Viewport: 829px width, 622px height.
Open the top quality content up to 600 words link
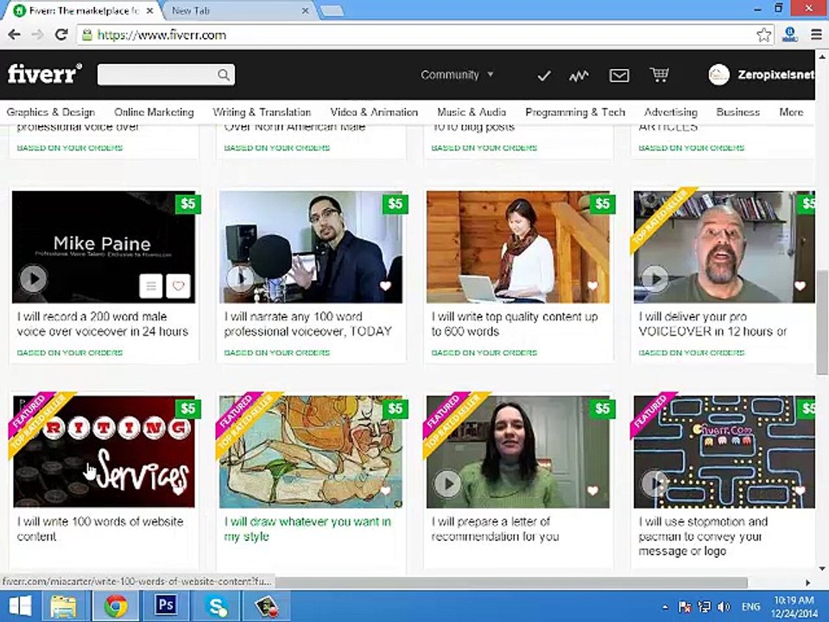[x=515, y=324]
